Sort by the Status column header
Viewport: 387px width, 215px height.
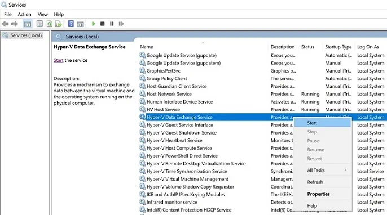pos(307,47)
